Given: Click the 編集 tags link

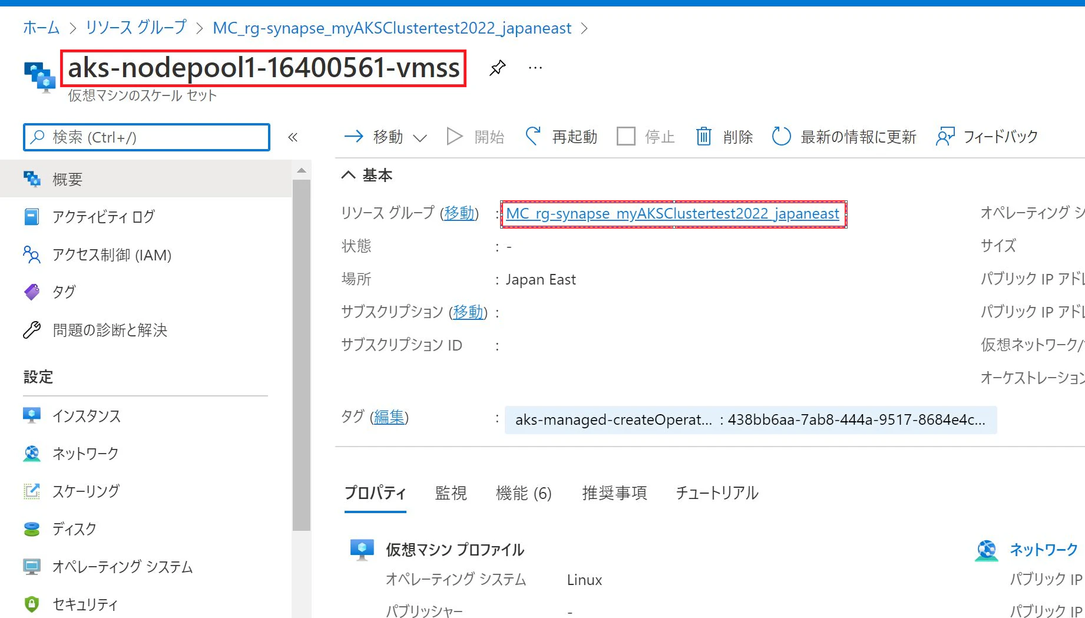Looking at the screenshot, I should point(389,417).
